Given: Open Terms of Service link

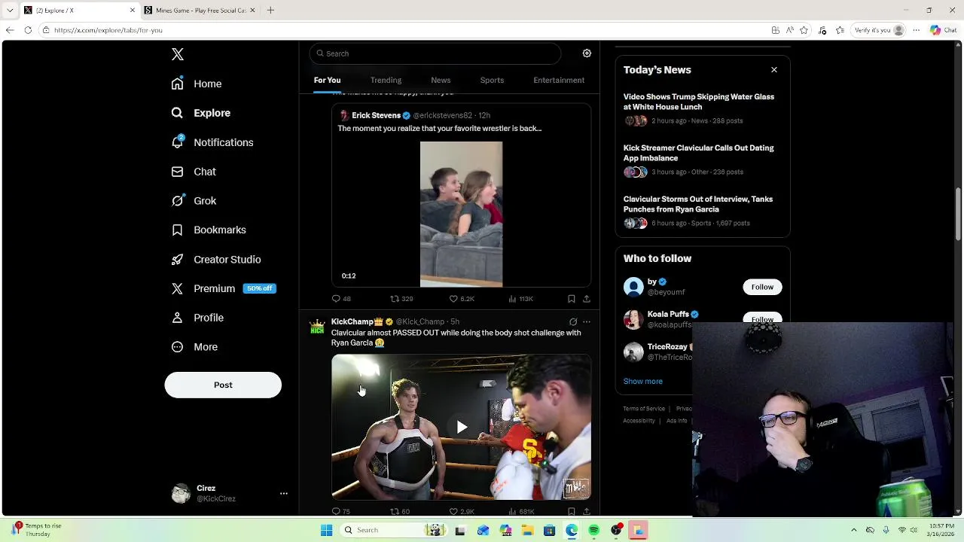Looking at the screenshot, I should 644,409.
